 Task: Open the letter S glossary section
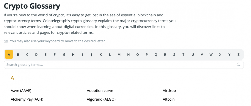pos(174,55)
